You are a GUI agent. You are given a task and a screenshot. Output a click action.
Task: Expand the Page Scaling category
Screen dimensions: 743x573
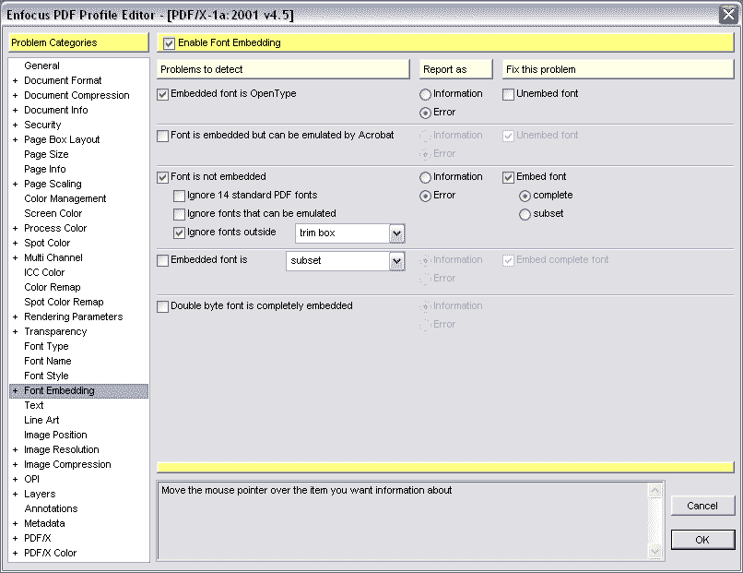pyautogui.click(x=15, y=184)
